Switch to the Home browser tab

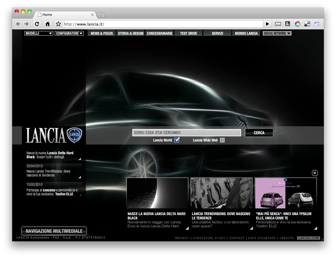click(65, 15)
